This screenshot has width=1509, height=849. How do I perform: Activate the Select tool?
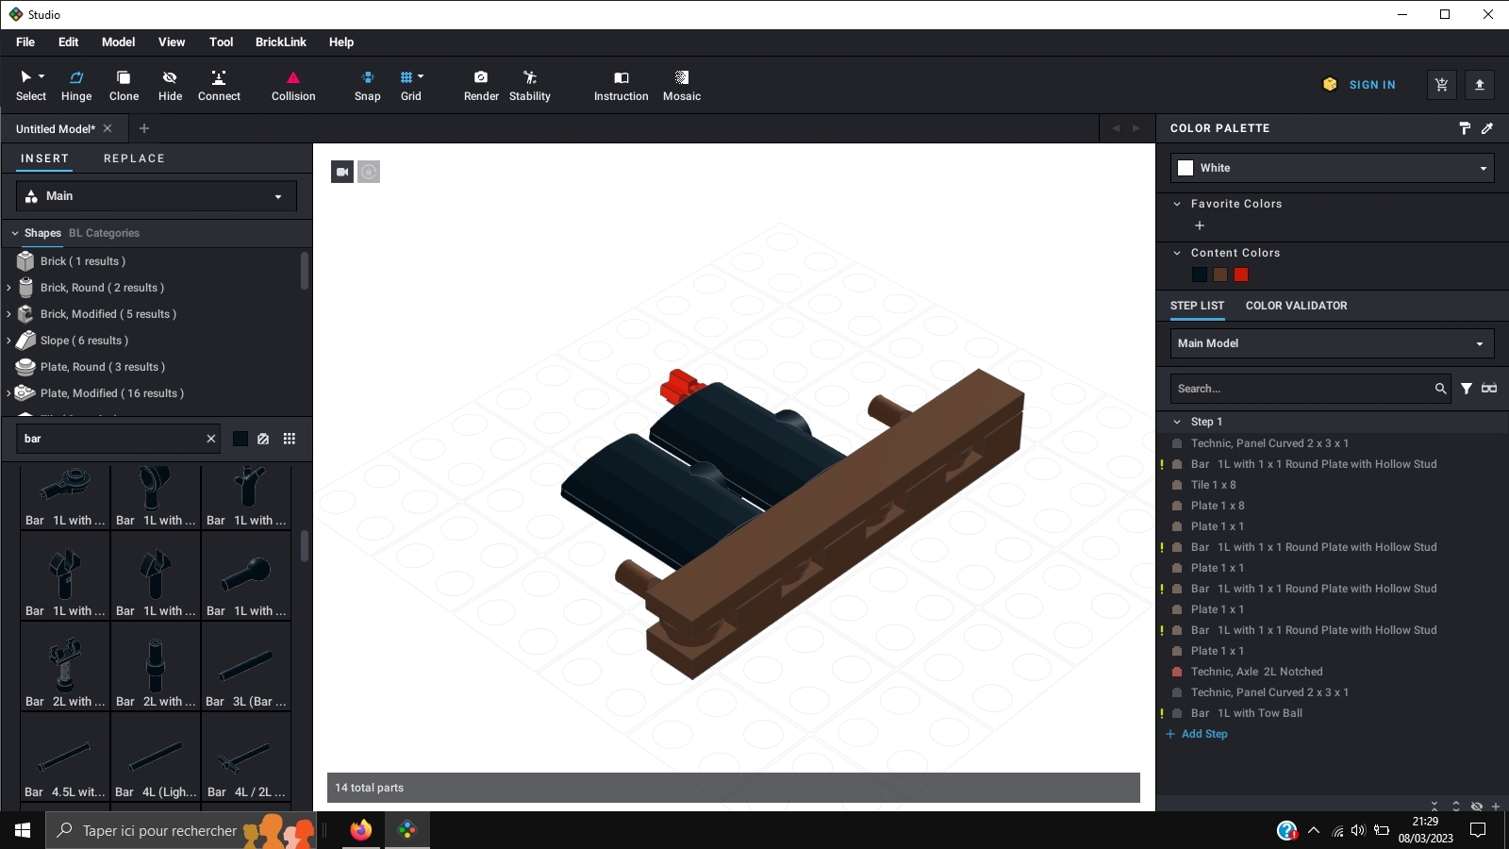click(x=31, y=85)
